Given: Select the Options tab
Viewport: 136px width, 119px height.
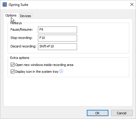Looking at the screenshot, I should point(11,15).
